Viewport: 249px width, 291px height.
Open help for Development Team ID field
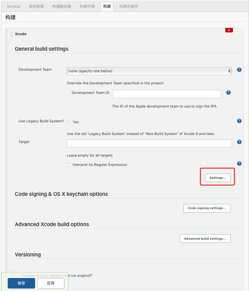click(x=228, y=93)
